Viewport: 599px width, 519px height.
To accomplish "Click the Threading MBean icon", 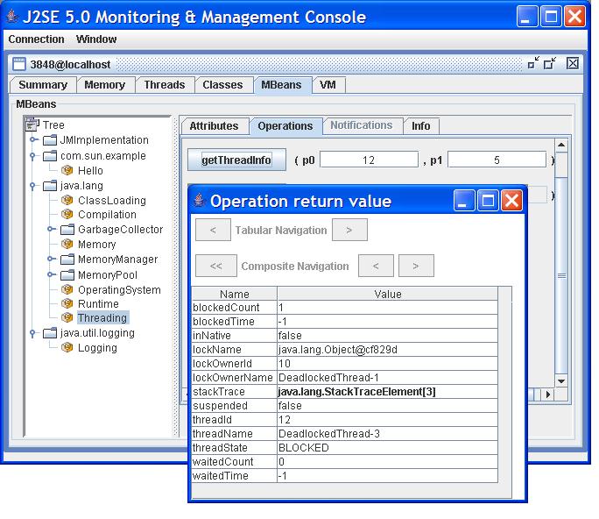I will tap(67, 317).
